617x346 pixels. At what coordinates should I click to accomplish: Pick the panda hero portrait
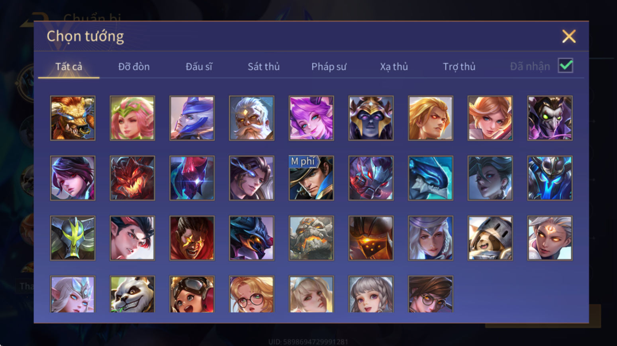(132, 294)
